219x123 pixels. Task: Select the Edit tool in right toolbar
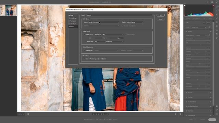[217, 6]
